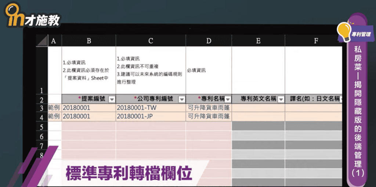Click cell containing 20180001-TW
This screenshot has height=187, width=376.
coord(151,108)
